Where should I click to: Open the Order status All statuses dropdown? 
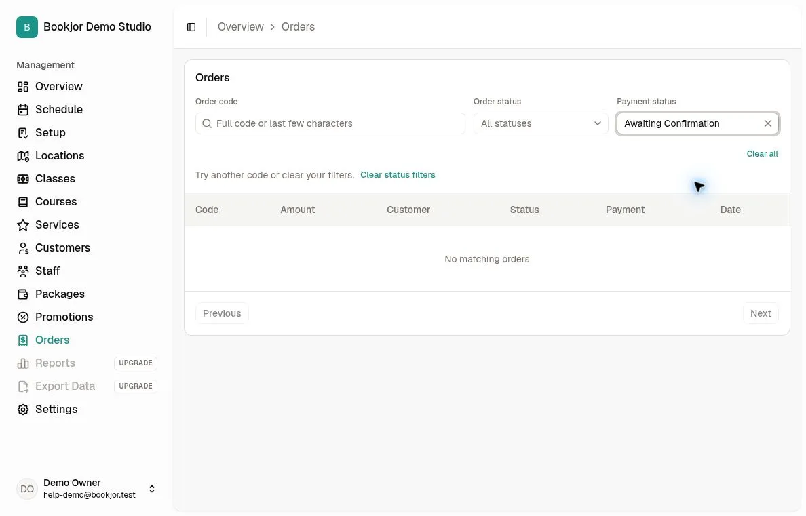(541, 124)
